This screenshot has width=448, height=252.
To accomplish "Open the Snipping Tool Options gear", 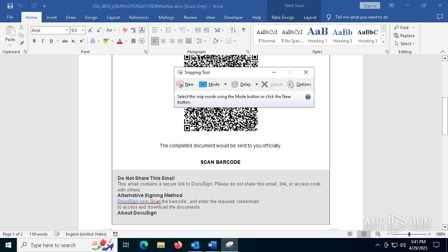I will pyautogui.click(x=290, y=84).
